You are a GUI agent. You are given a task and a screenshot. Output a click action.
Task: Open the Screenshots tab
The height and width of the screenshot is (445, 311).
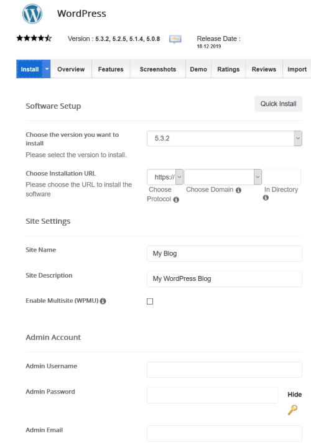click(x=158, y=69)
